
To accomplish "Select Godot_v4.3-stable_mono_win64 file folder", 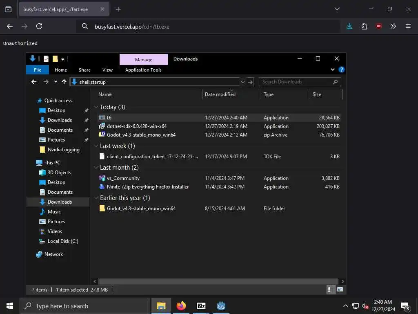I will [x=219, y=208].
